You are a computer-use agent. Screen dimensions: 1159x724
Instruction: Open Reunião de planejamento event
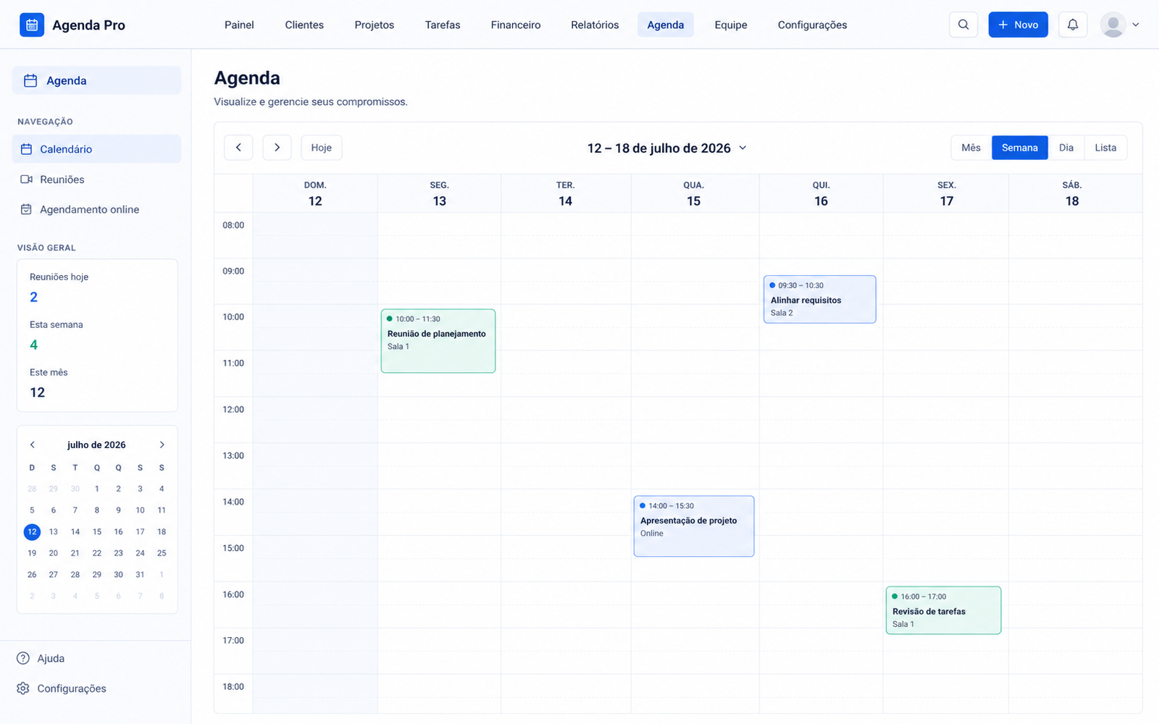(x=438, y=341)
